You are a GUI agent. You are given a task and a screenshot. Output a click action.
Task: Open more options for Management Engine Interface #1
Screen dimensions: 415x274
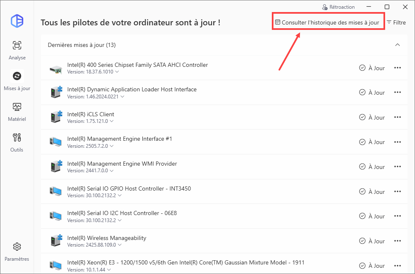point(398,142)
